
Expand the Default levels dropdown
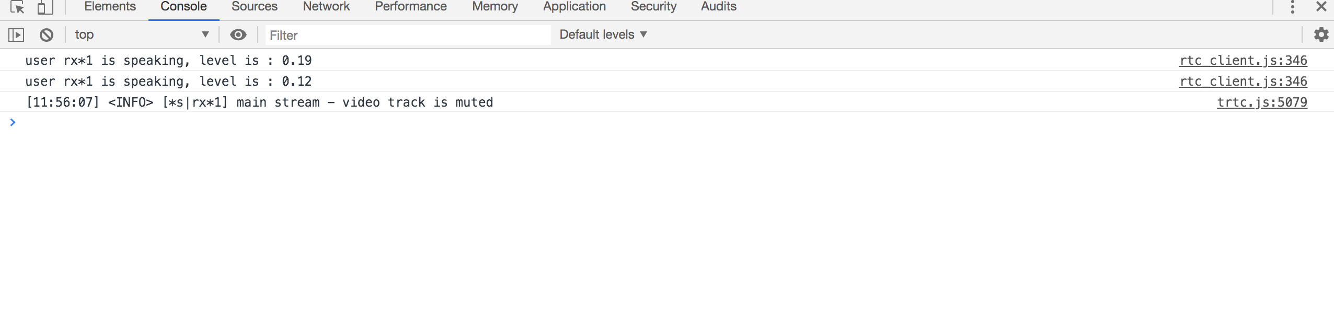tap(603, 35)
